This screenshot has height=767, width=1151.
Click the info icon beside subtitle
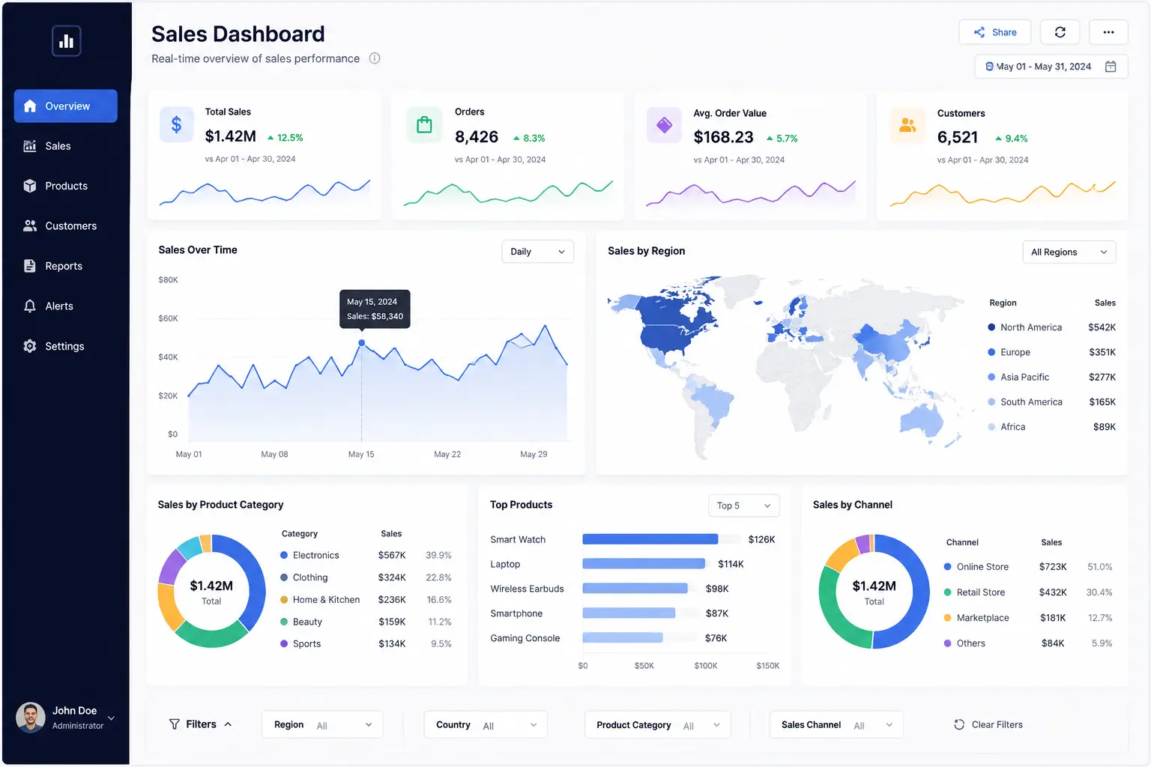pos(375,58)
